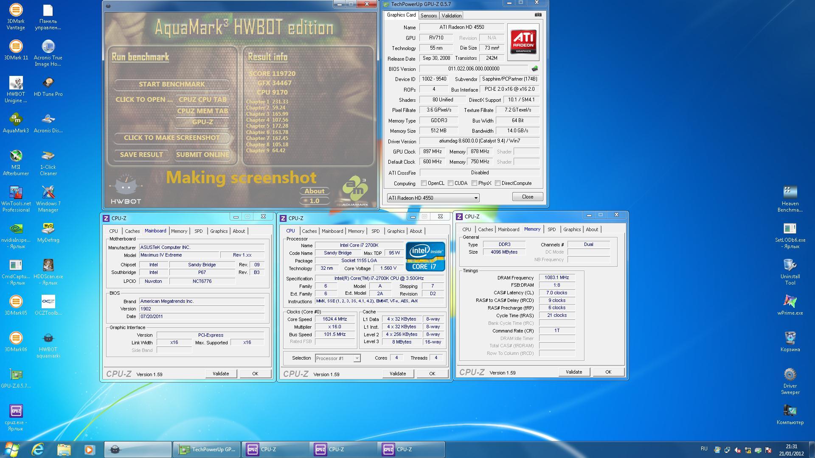Click motherboard Model field Maximus IV Extreme
Viewport: 815px width, 458px height.
[179, 255]
